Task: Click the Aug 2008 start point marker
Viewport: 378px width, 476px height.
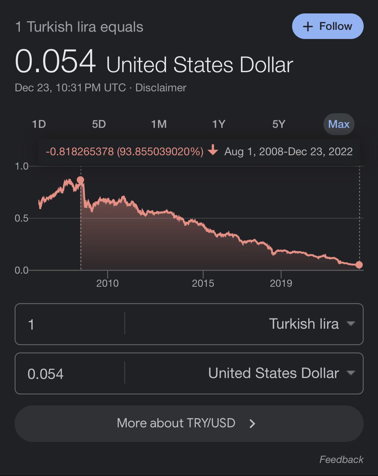Action: tap(80, 180)
